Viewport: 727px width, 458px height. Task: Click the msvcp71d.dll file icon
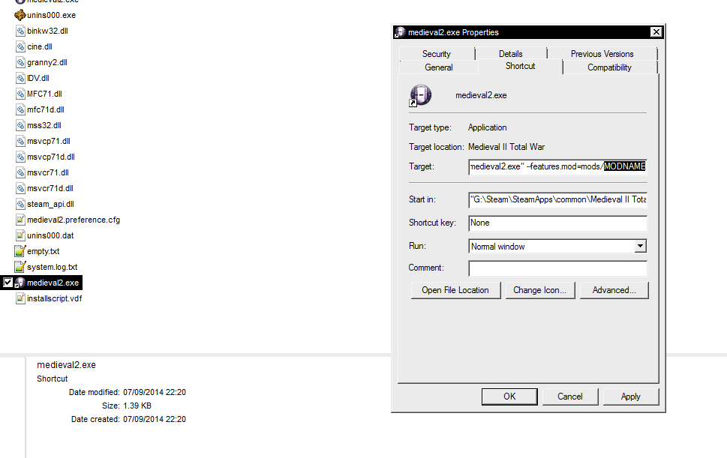click(x=20, y=157)
